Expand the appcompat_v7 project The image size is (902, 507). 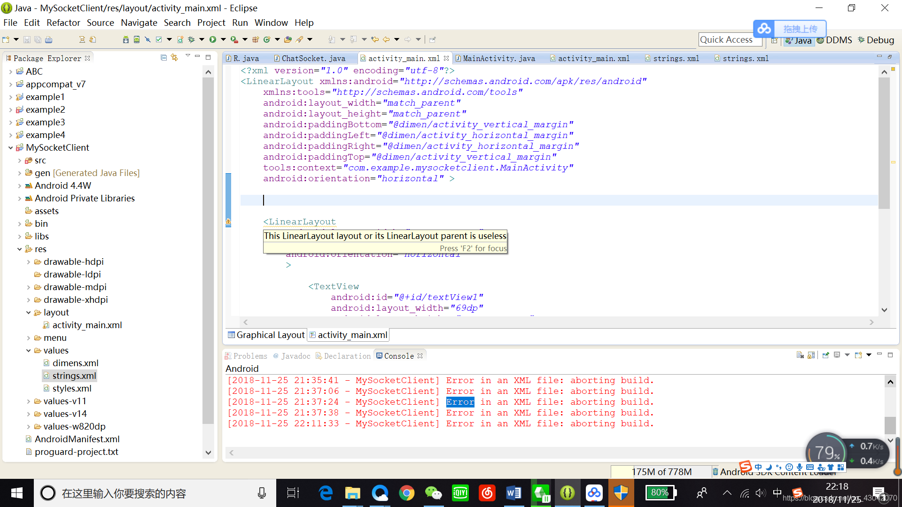tap(11, 84)
